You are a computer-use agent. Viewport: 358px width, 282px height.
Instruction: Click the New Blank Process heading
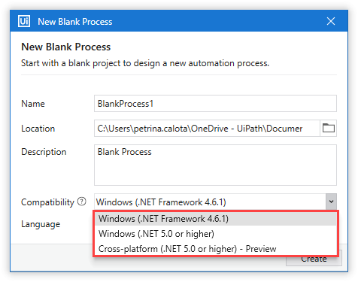[66, 47]
